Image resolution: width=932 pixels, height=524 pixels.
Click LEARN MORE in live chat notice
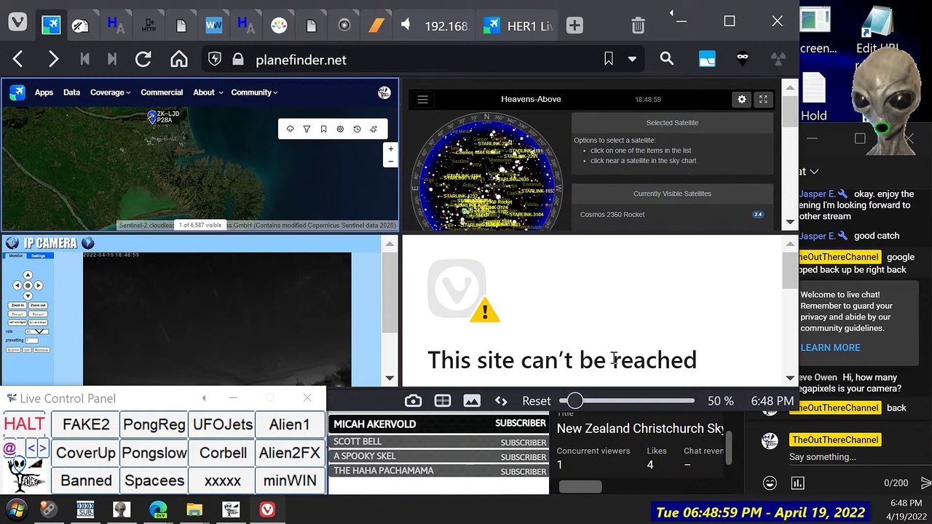830,348
